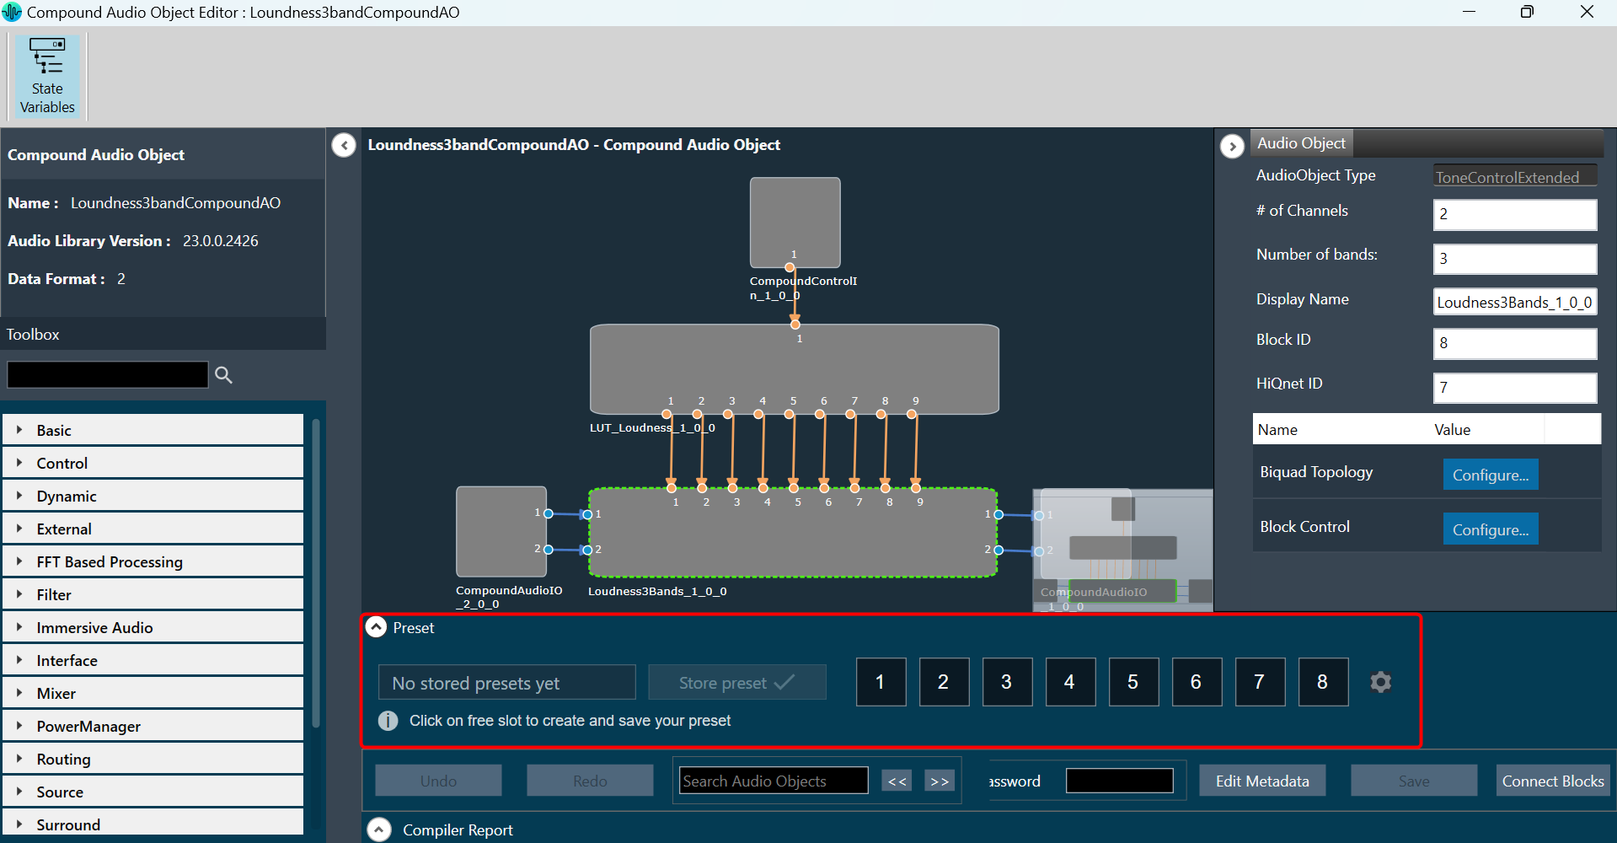Expand the Source toolbox category
The width and height of the screenshot is (1617, 843).
point(153,792)
